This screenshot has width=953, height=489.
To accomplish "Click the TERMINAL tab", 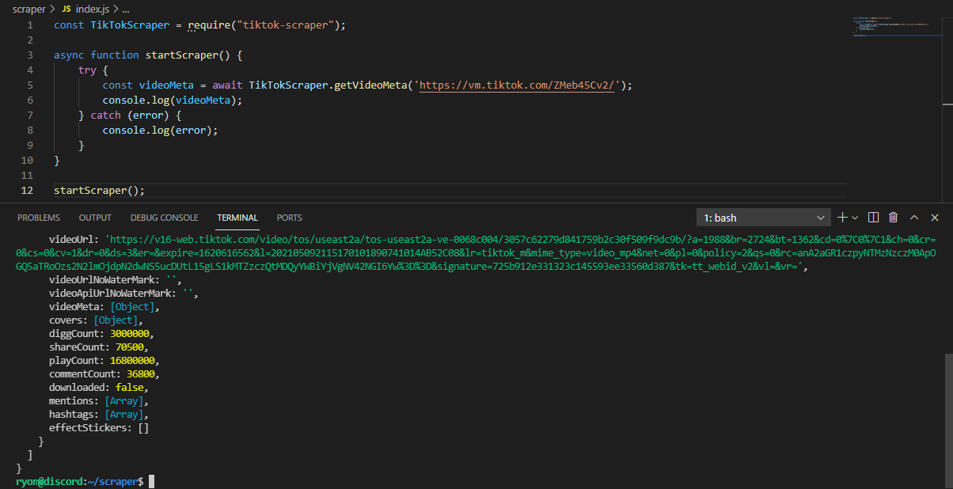I will pyautogui.click(x=237, y=217).
